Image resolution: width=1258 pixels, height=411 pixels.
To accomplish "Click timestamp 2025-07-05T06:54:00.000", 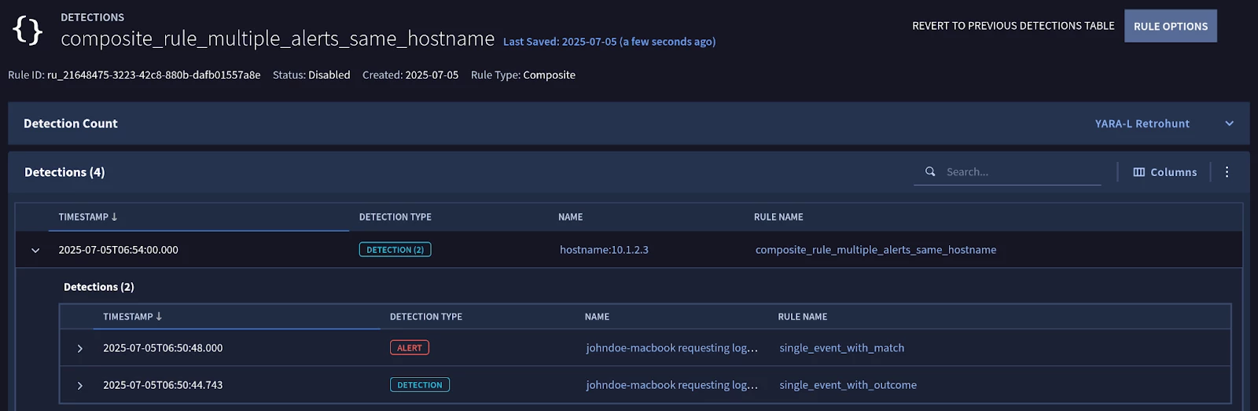I will click(x=119, y=250).
